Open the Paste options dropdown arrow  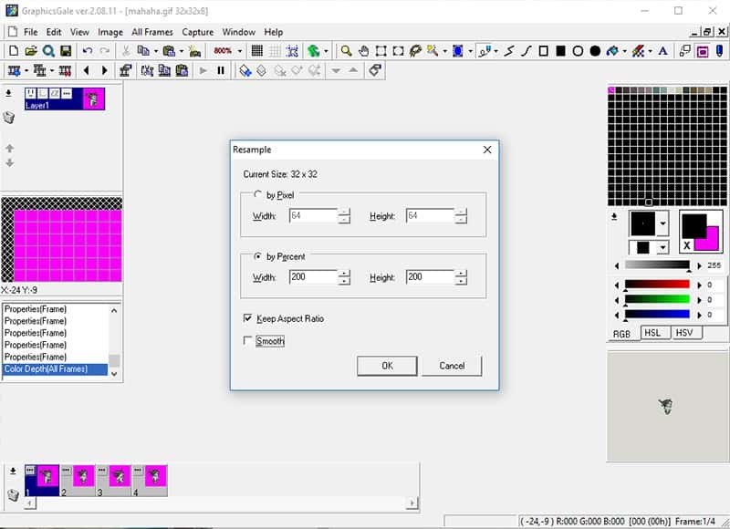tap(181, 51)
